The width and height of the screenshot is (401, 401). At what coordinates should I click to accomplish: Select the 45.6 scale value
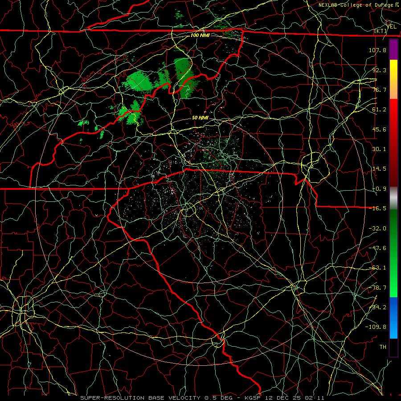tap(379, 129)
